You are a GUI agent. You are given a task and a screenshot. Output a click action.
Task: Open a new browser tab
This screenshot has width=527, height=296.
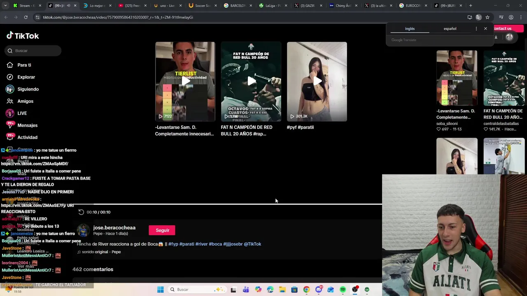click(471, 6)
